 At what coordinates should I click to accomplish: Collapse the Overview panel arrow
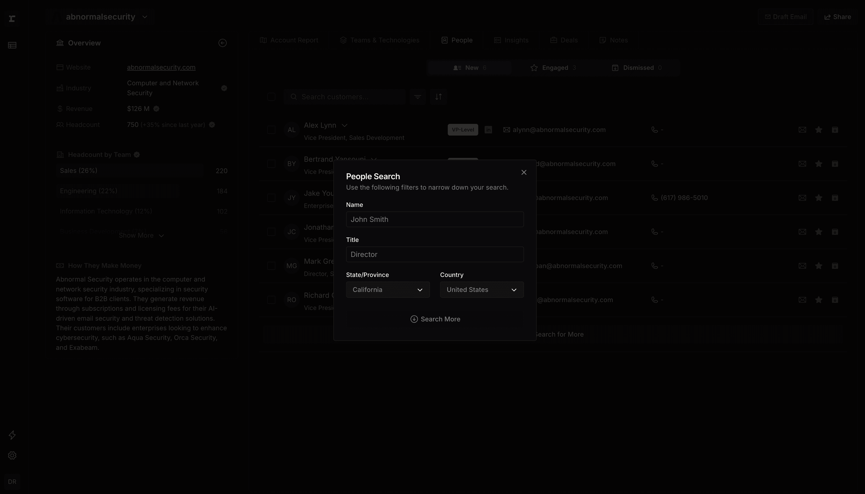point(222,43)
